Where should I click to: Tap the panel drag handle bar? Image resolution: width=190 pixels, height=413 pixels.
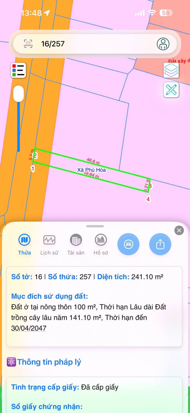[95, 226]
